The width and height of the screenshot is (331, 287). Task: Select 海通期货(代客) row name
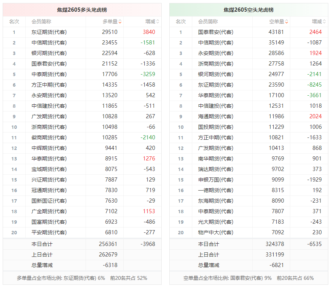pyautogui.click(x=216, y=116)
